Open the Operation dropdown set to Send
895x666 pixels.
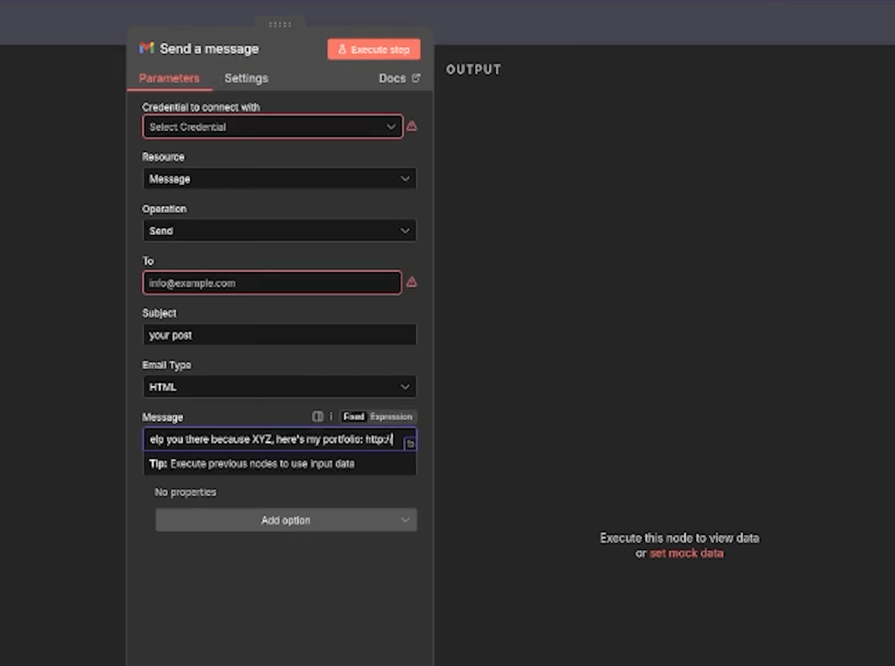(x=279, y=230)
